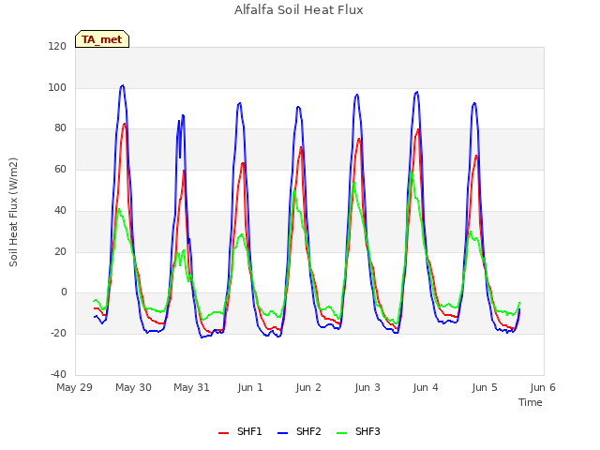Toggle the SHF1 legend entry
The width and height of the screenshot is (600, 450).
point(240,431)
